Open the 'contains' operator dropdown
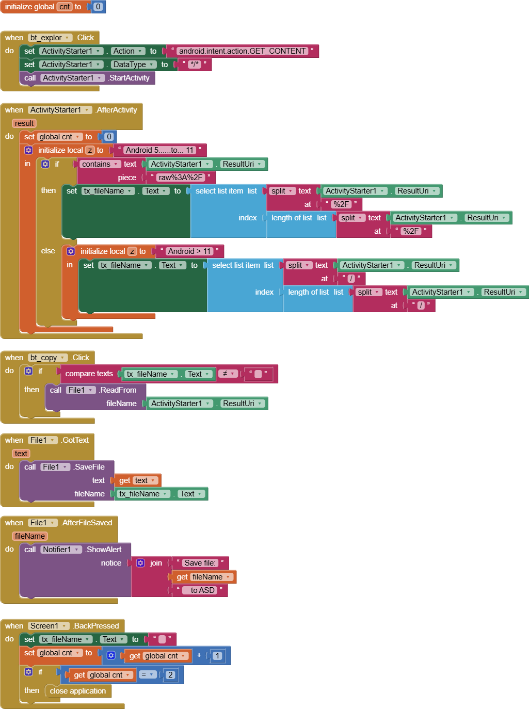The image size is (529, 709). [117, 164]
